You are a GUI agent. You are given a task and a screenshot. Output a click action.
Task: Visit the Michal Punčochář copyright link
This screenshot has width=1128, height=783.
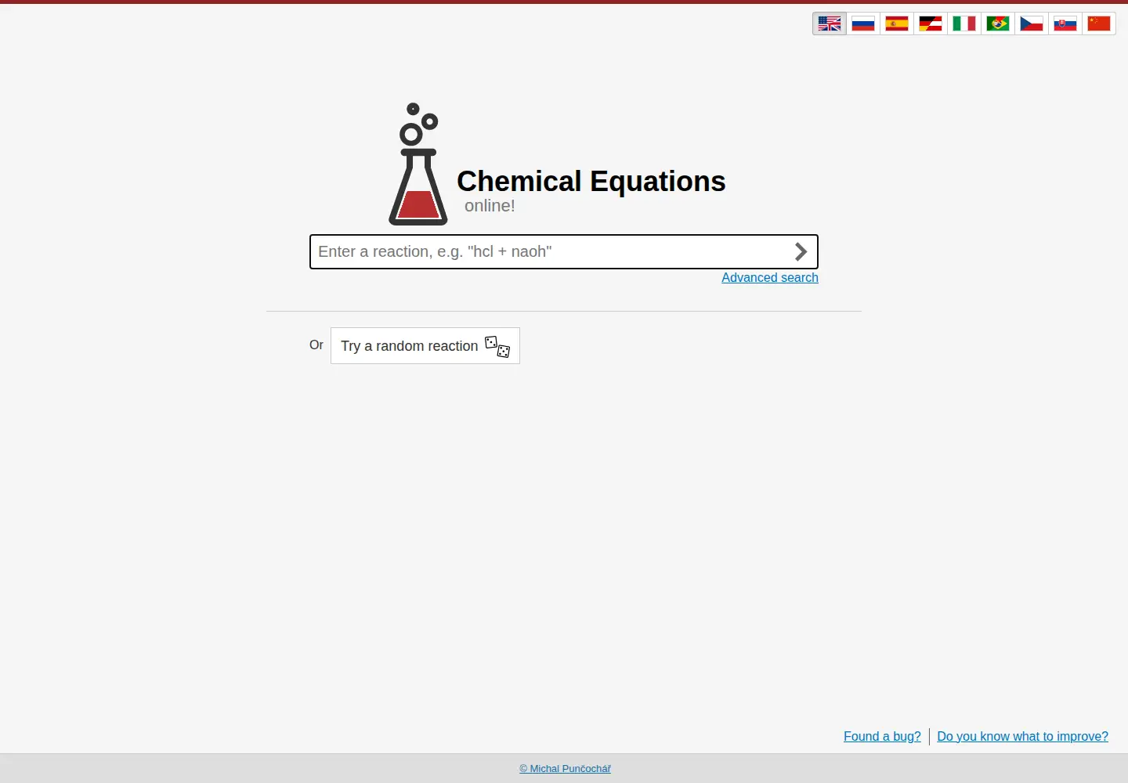pos(565,769)
